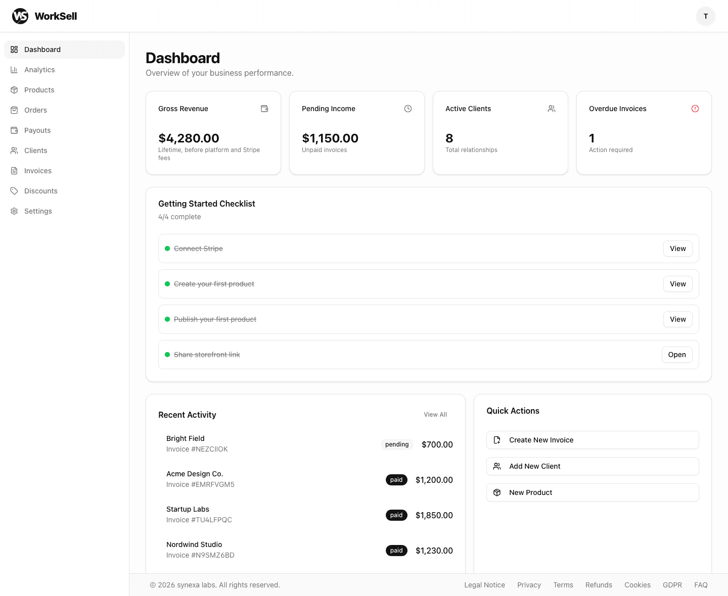Click green dot beside Create your first product
Image resolution: width=728 pixels, height=596 pixels.
point(167,284)
